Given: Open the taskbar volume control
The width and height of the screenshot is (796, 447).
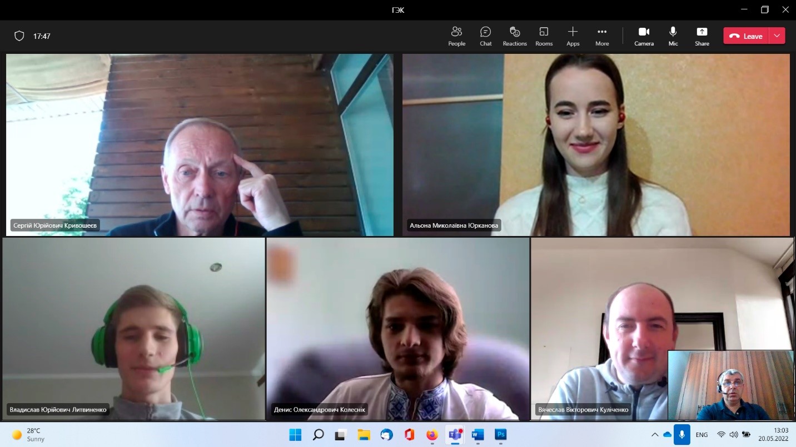Looking at the screenshot, I should (733, 435).
